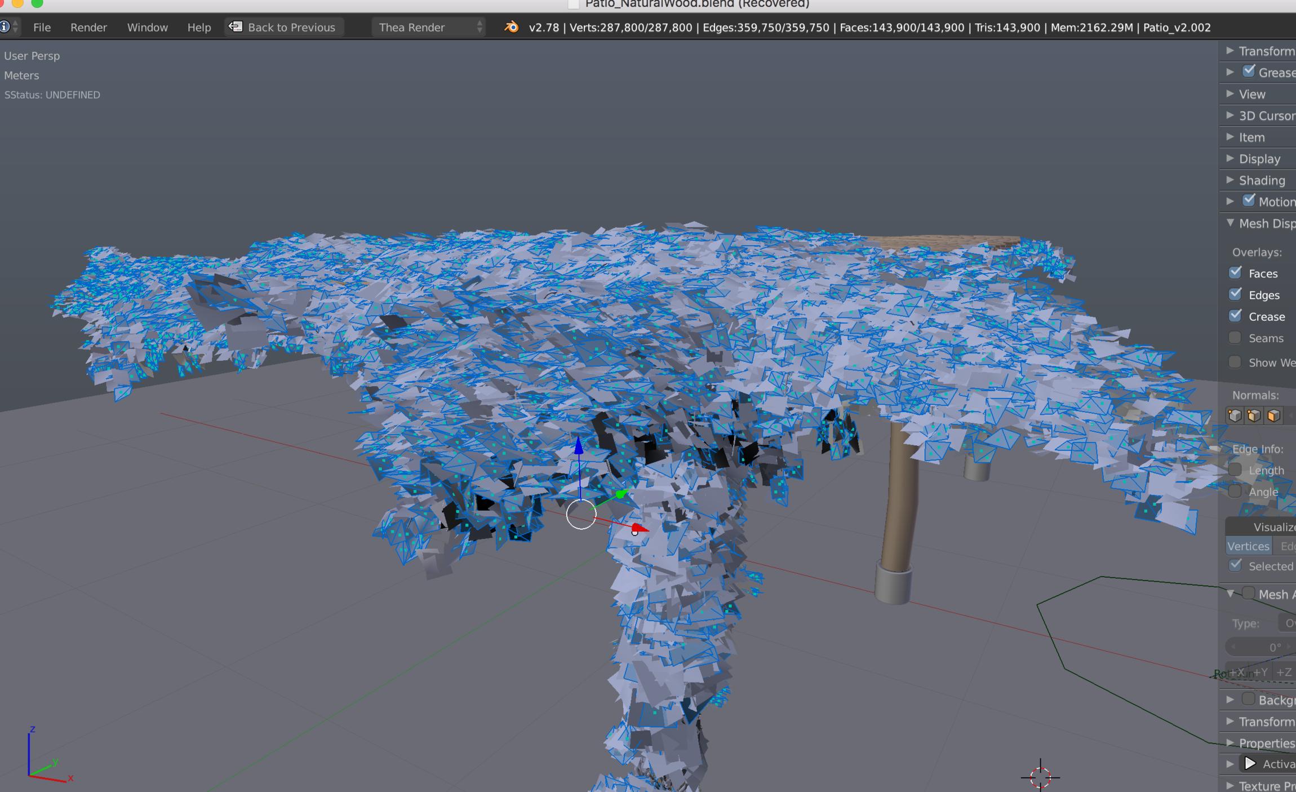This screenshot has width=1296, height=792.
Task: Open the Thea Render engine dropdown
Action: [428, 27]
